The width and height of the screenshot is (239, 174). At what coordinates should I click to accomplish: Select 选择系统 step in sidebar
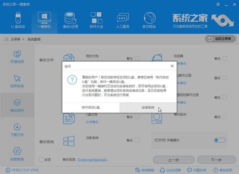click(x=17, y=81)
